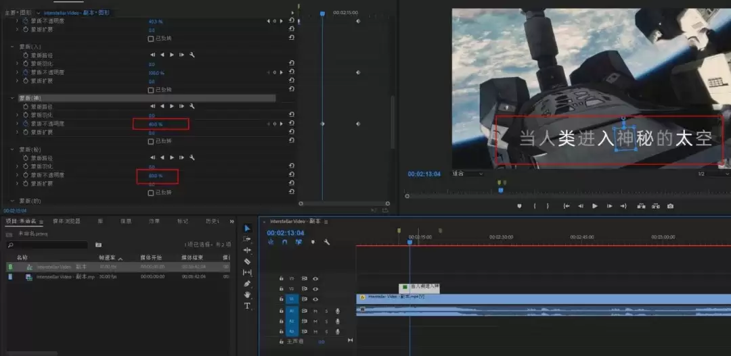
Task: Check 已反转 box under 蒙版(神)
Action: pos(150,141)
